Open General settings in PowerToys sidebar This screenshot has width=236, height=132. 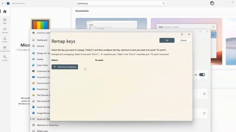point(41,46)
